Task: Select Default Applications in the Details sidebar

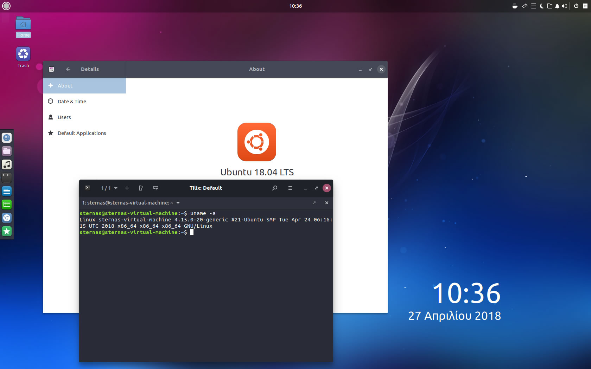Action: point(84,133)
